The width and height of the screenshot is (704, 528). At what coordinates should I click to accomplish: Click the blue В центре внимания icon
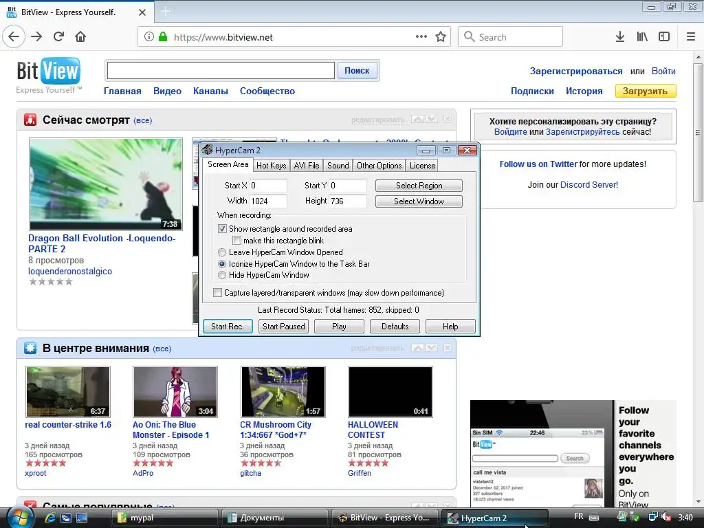30,348
